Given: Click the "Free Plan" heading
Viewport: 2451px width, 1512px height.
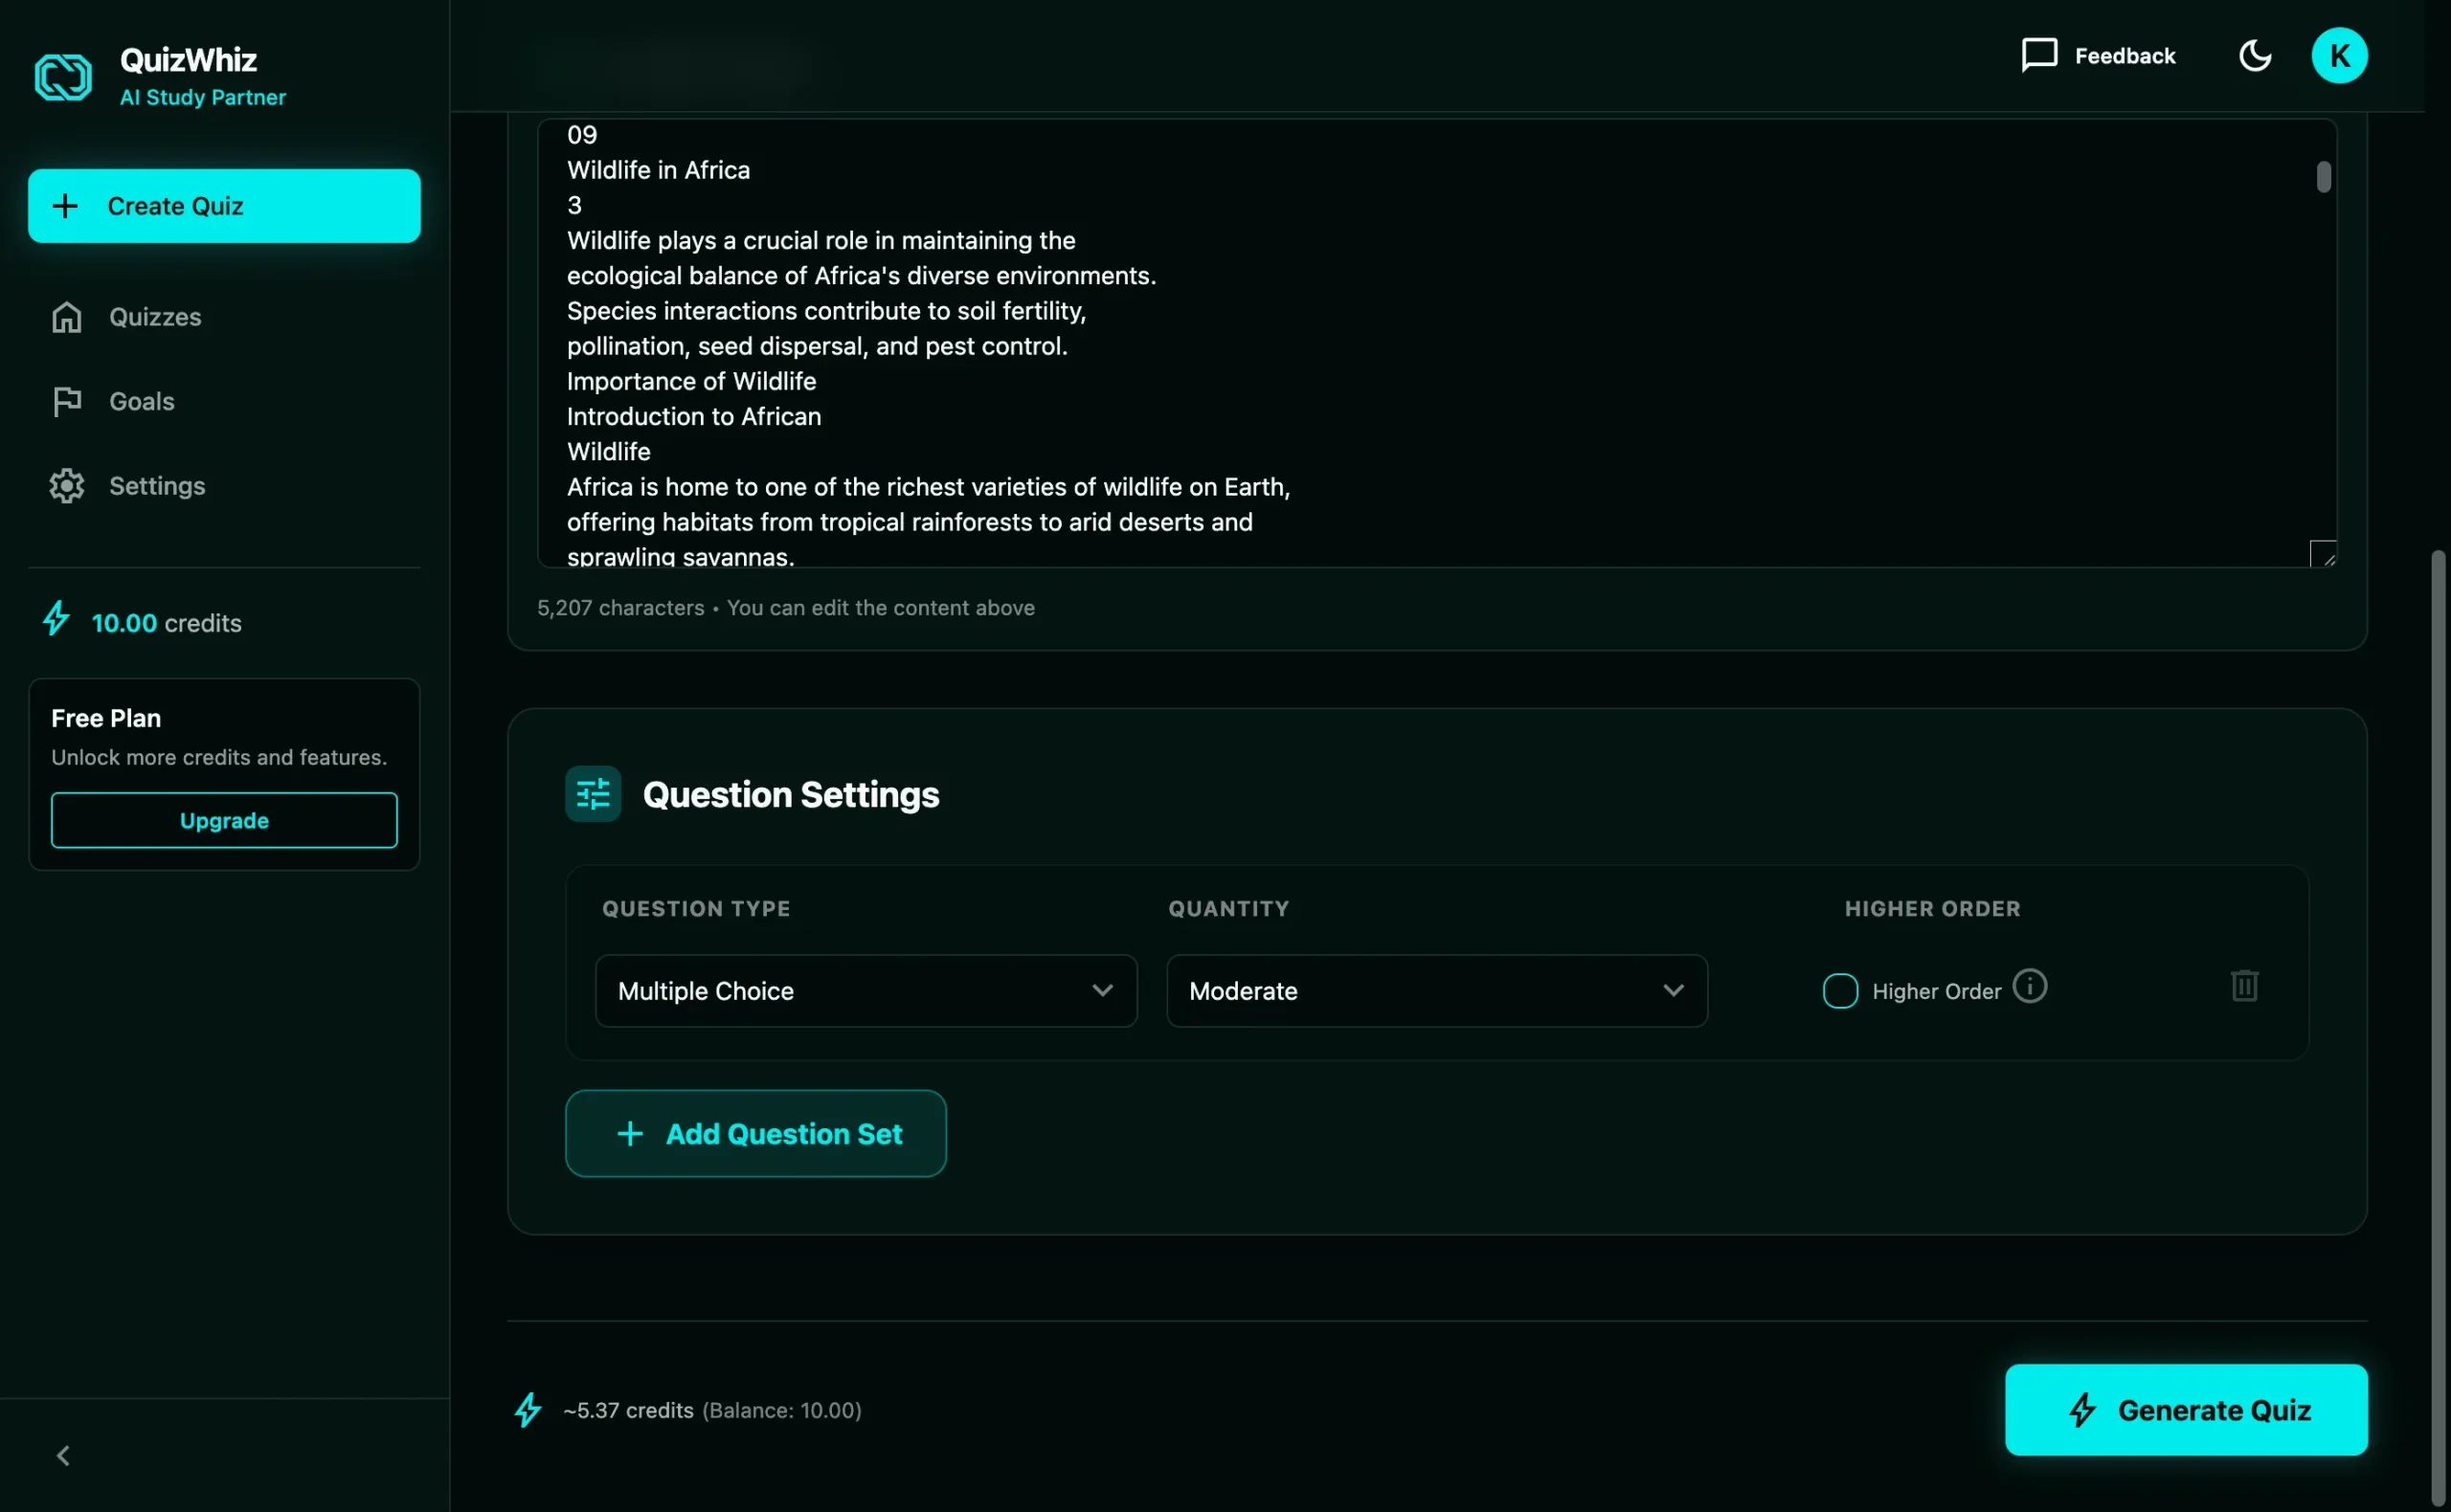Looking at the screenshot, I should pyautogui.click(x=106, y=718).
